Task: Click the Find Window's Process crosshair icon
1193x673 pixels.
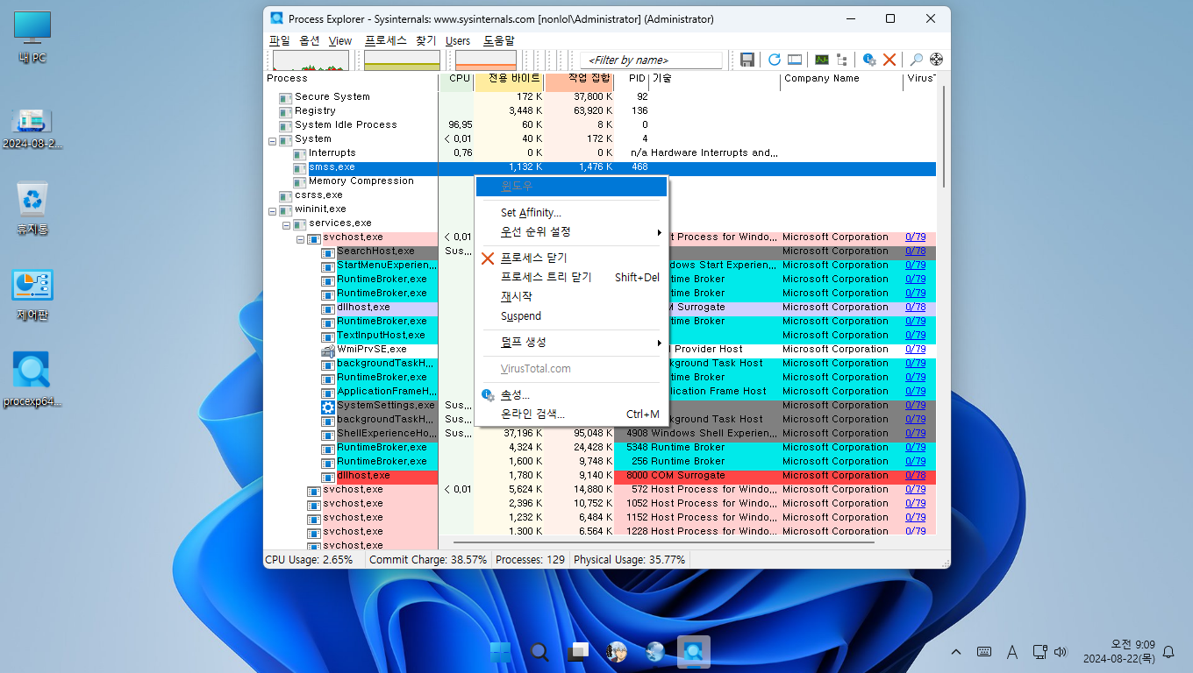Action: click(x=936, y=60)
